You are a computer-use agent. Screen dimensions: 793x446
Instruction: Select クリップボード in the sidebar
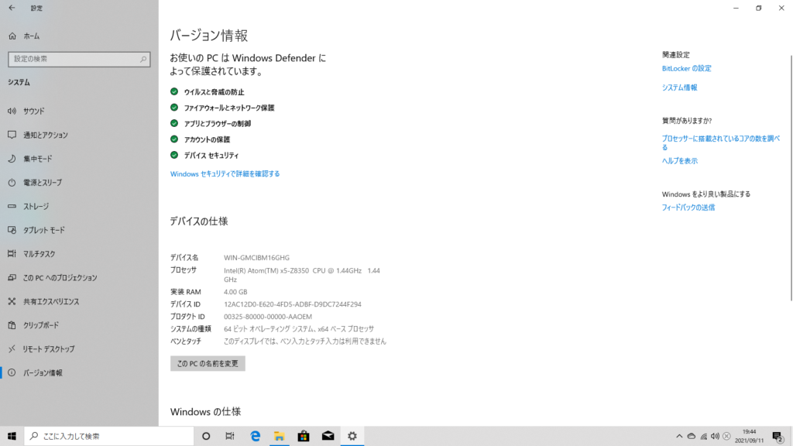pos(42,325)
